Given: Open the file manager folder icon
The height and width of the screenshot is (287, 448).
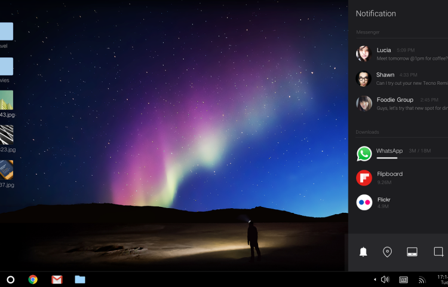Looking at the screenshot, I should click(80, 279).
